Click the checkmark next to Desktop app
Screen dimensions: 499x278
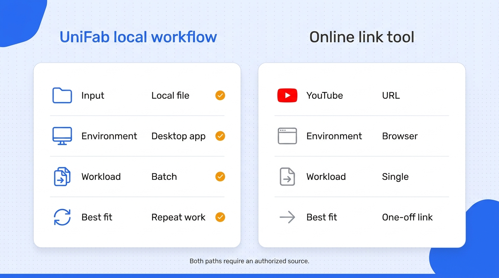click(x=220, y=136)
